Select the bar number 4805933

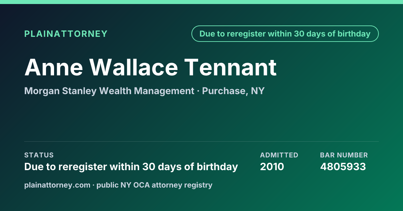click(343, 166)
